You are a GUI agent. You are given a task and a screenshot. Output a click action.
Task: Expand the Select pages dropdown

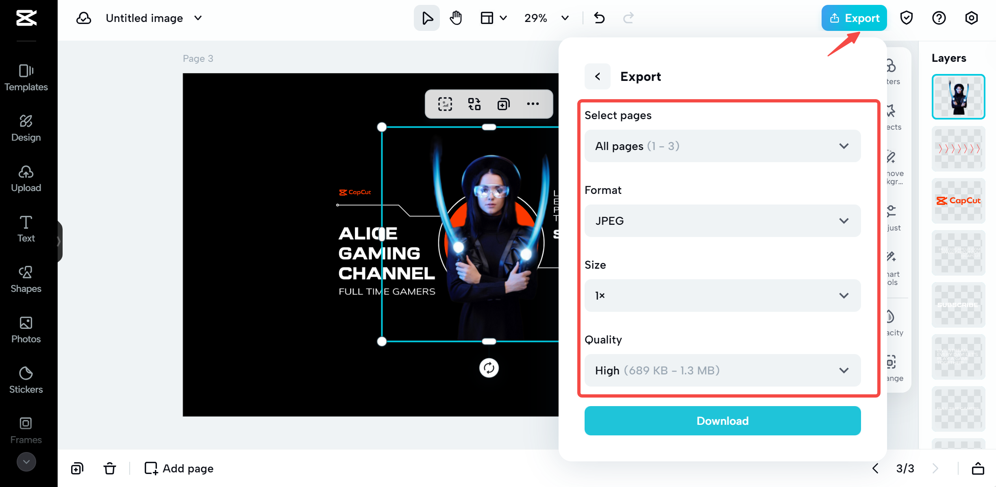click(722, 146)
